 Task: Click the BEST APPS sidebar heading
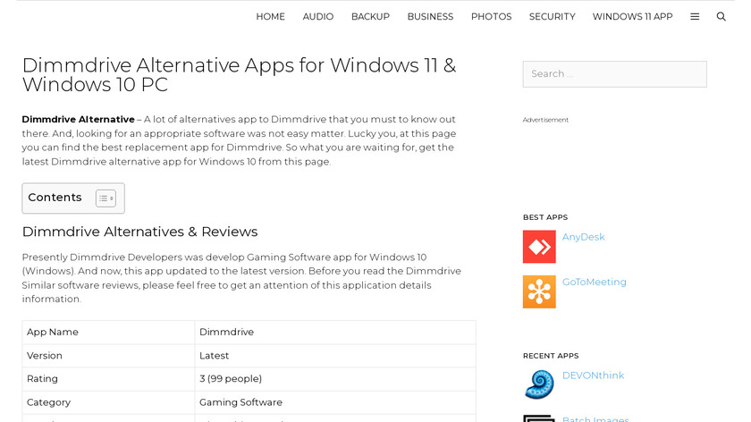tap(545, 217)
